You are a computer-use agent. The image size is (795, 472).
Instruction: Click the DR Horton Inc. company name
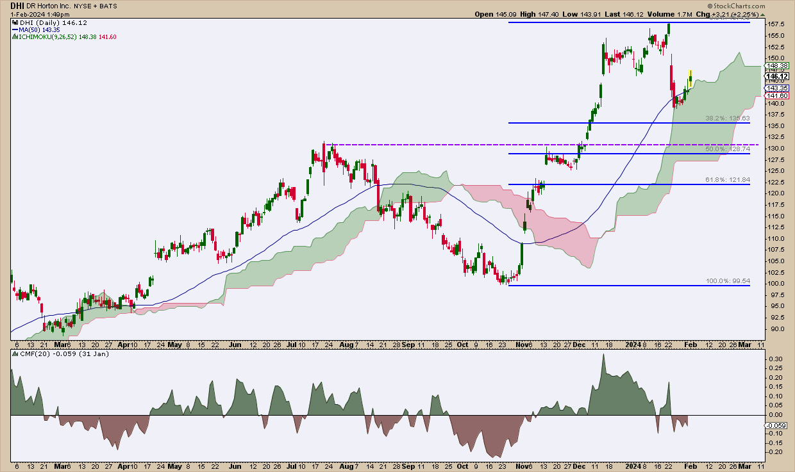coord(49,5)
